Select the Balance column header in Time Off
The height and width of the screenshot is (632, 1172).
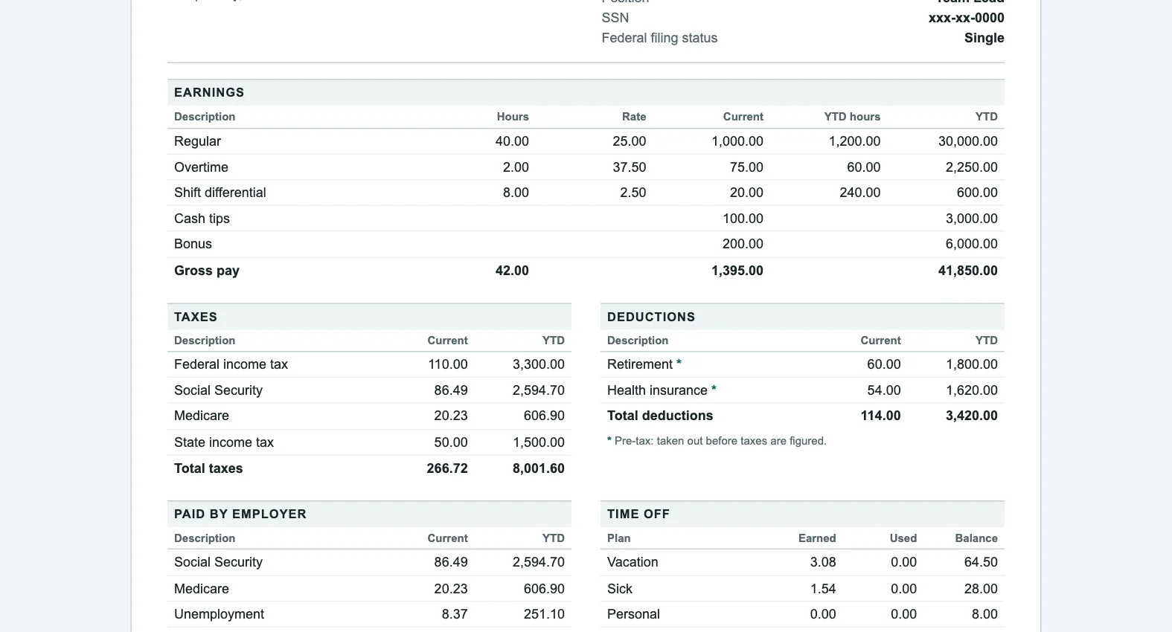[x=976, y=538]
